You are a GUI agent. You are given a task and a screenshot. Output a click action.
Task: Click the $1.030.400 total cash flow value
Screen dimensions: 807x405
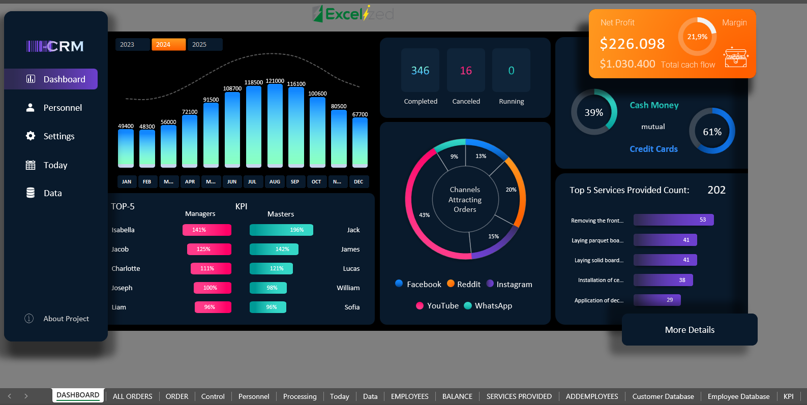[627, 64]
